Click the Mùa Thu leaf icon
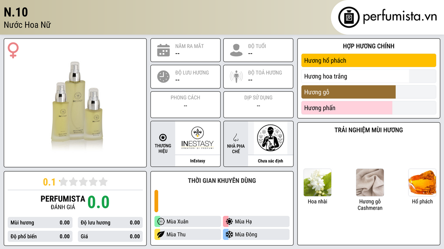Screen dimensions: 444x249 pyautogui.click(x=161, y=234)
